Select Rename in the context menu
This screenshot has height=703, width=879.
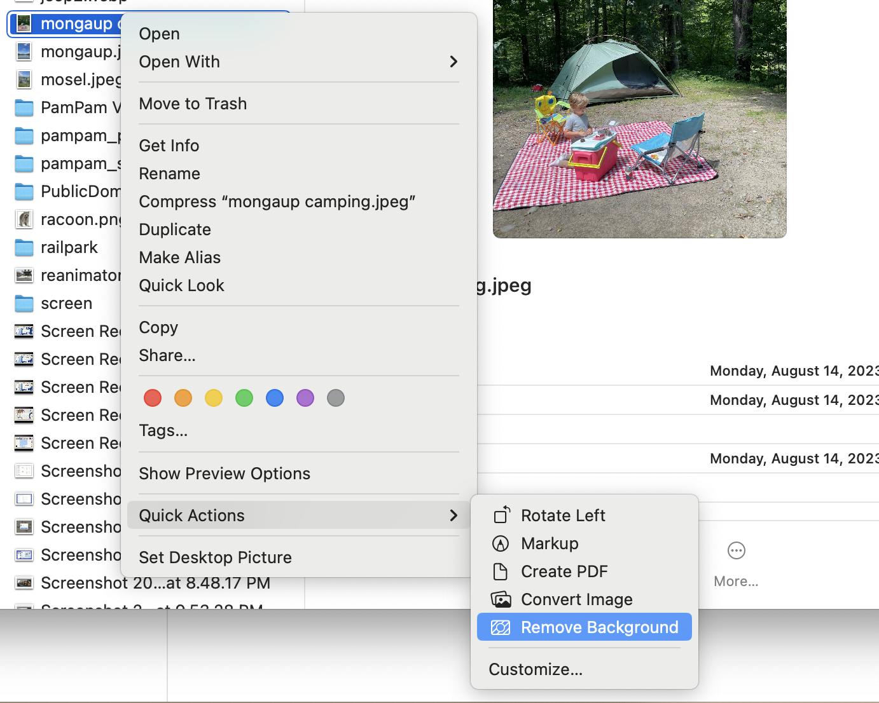[299, 174]
